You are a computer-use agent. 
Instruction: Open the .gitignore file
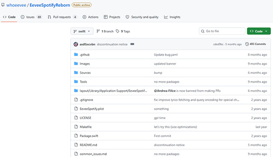click(87, 100)
